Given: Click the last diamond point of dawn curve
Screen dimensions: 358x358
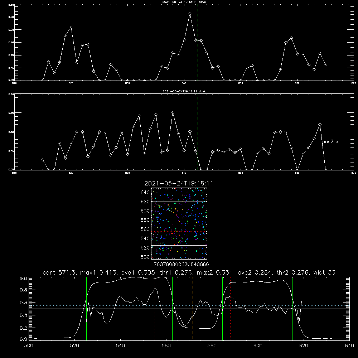Looking at the screenshot, I should pyautogui.click(x=325, y=64).
